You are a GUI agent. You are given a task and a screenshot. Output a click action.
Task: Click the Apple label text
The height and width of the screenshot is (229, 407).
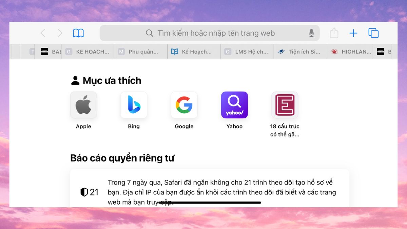coord(83,126)
